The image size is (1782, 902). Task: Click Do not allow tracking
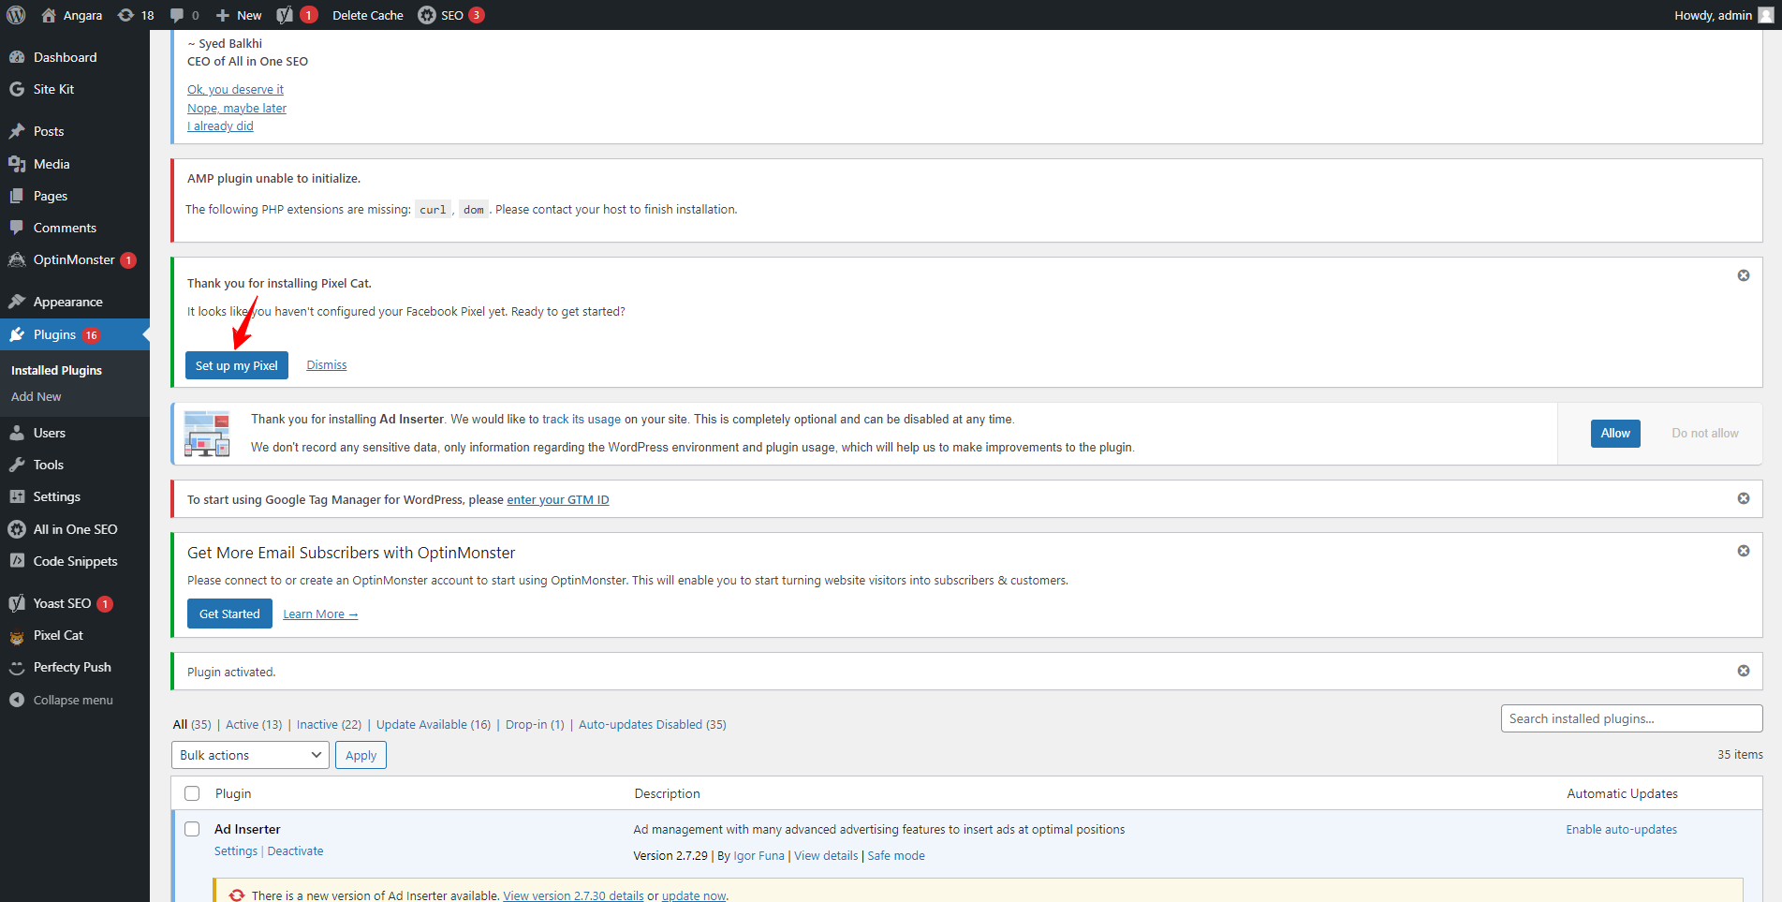(1705, 433)
